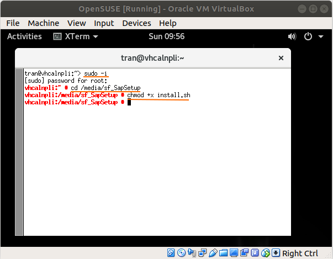Open the Input menu
Screen dimensions: 333x259
[x=104, y=23]
